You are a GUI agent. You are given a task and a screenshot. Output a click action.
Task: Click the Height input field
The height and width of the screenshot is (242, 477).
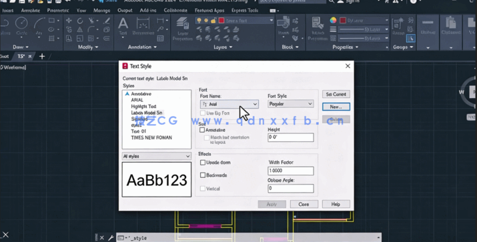coord(290,137)
